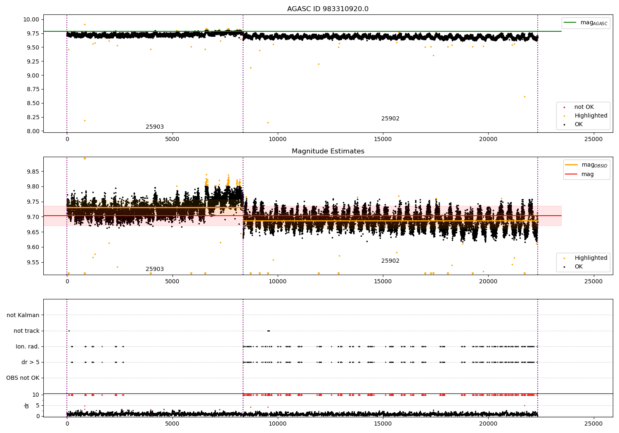This screenshot has height=433, width=619.
Task: Click the 'not Kalman' axis label
Action: point(23,315)
